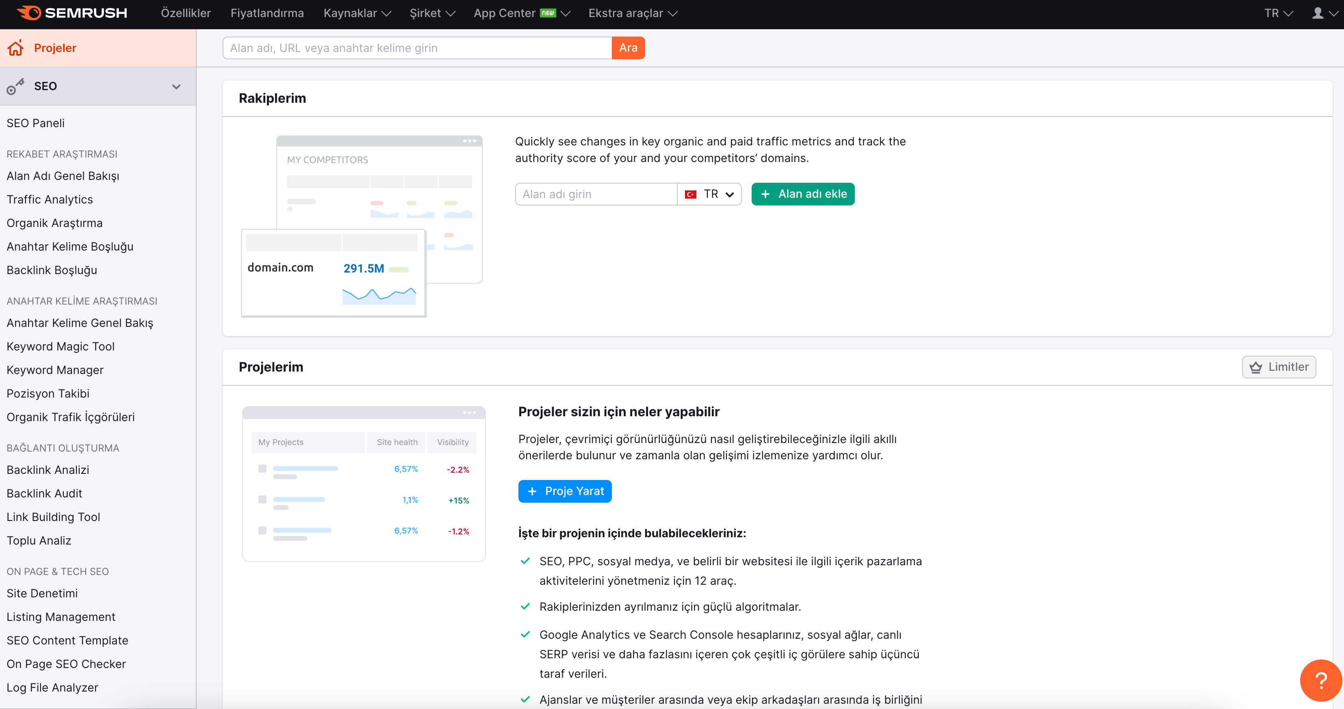Click the My Projects preview thumbnail

click(x=364, y=484)
